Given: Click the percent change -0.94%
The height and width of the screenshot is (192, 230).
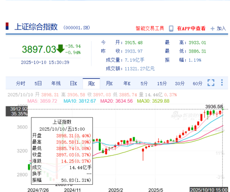Looking at the screenshot, I should tap(73, 52).
